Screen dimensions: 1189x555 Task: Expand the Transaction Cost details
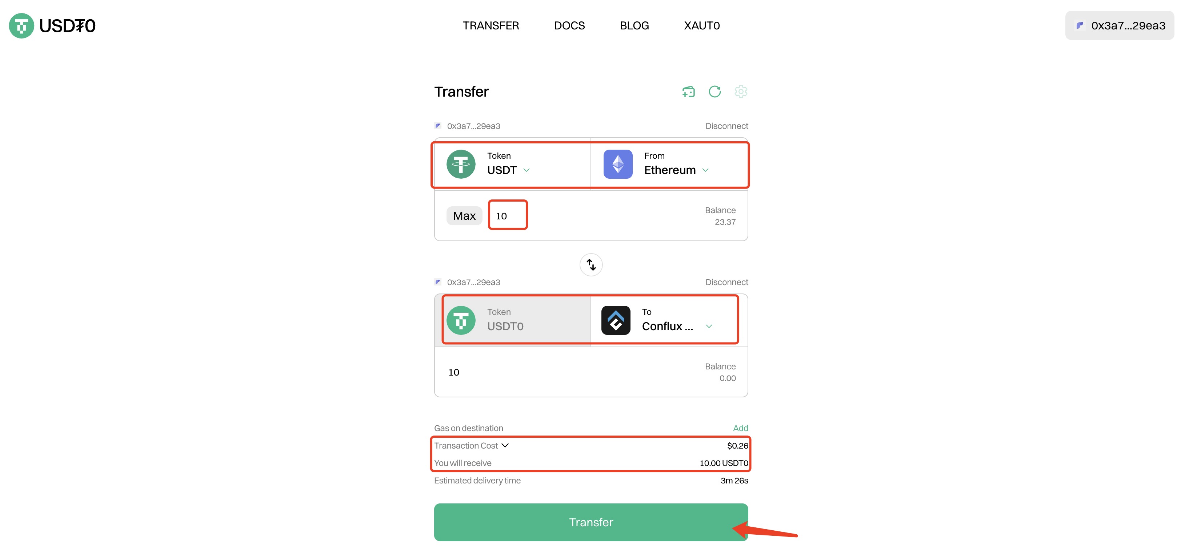(472, 446)
